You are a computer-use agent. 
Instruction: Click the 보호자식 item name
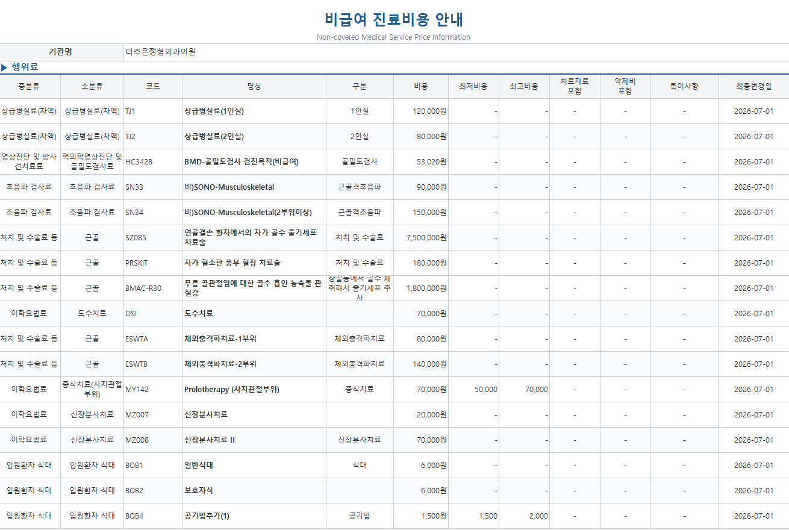(x=199, y=491)
